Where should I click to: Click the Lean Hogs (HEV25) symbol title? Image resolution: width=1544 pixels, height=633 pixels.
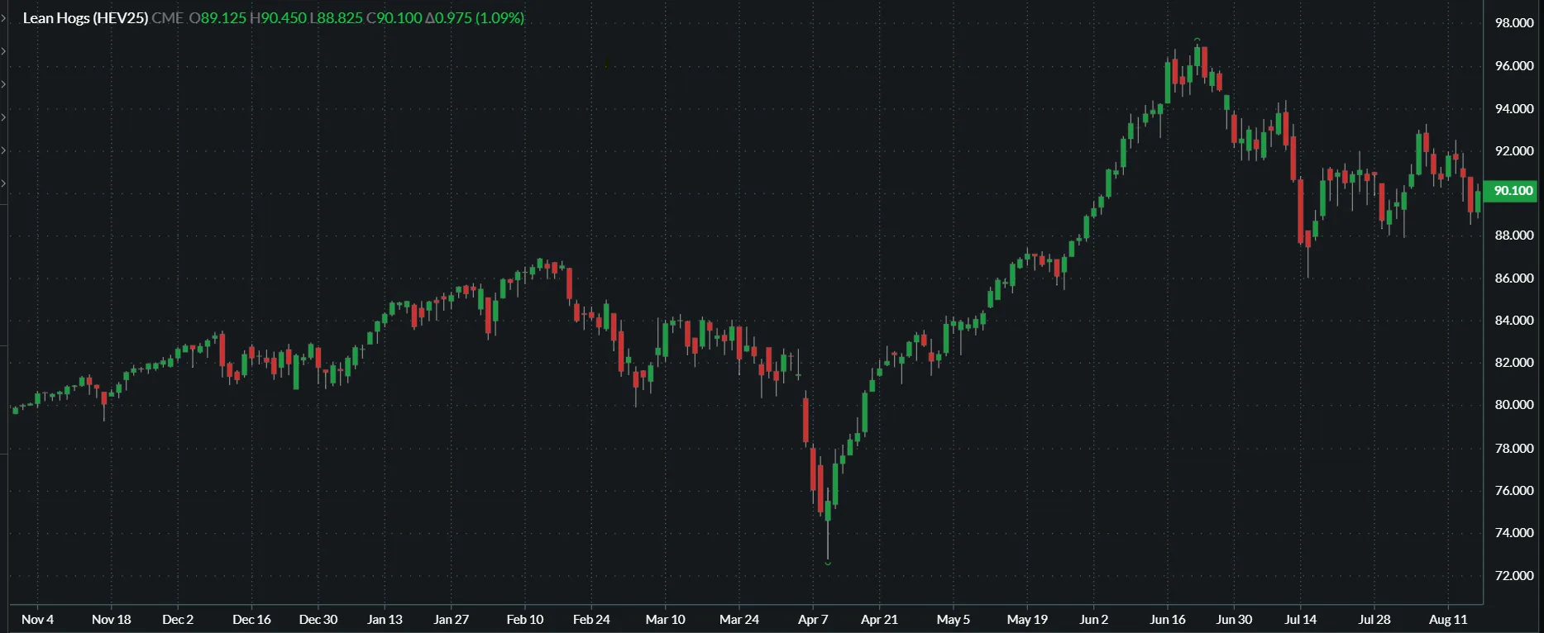coord(85,18)
